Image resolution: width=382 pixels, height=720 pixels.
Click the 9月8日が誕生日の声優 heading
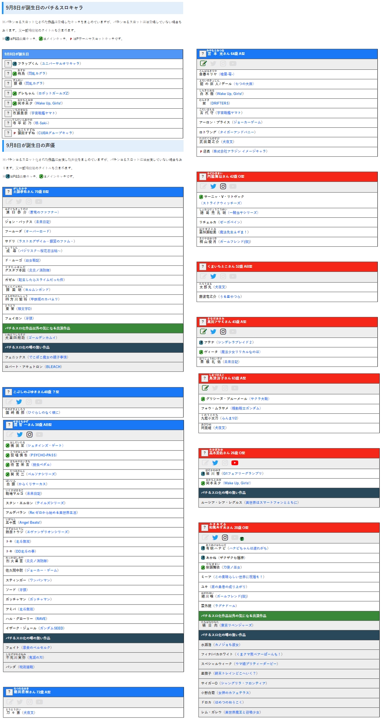tap(31, 145)
